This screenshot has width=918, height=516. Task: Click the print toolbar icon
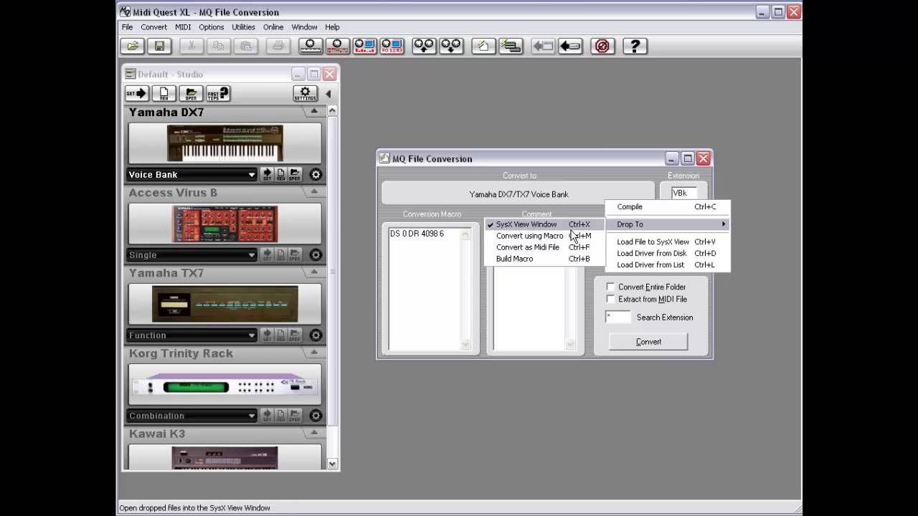[278, 46]
